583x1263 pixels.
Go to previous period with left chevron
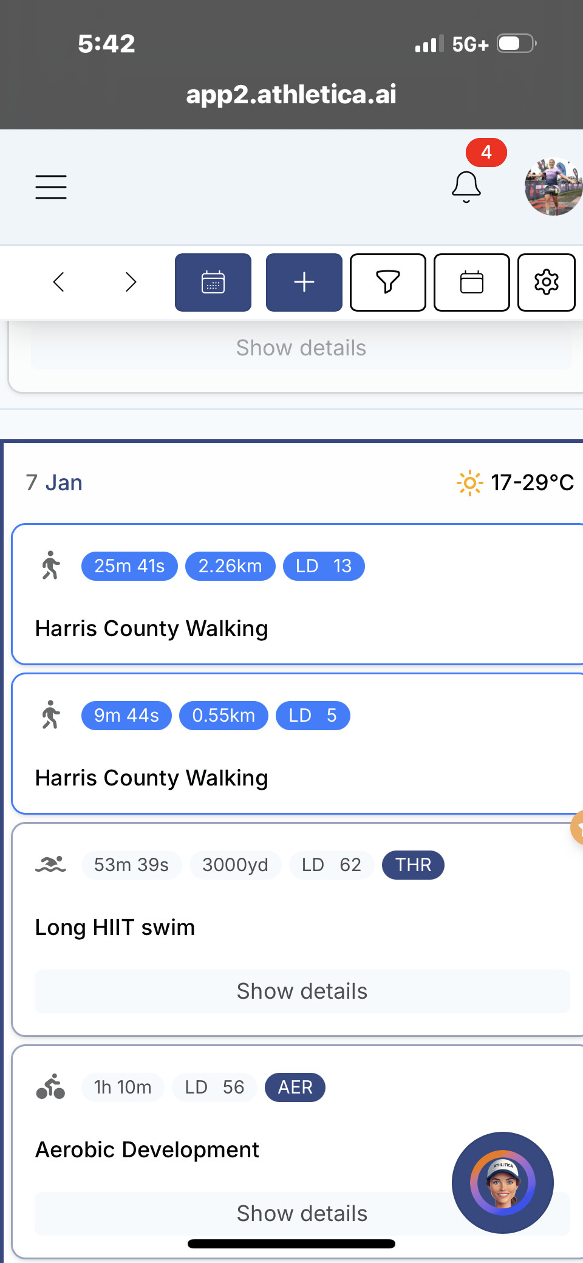[x=59, y=282]
